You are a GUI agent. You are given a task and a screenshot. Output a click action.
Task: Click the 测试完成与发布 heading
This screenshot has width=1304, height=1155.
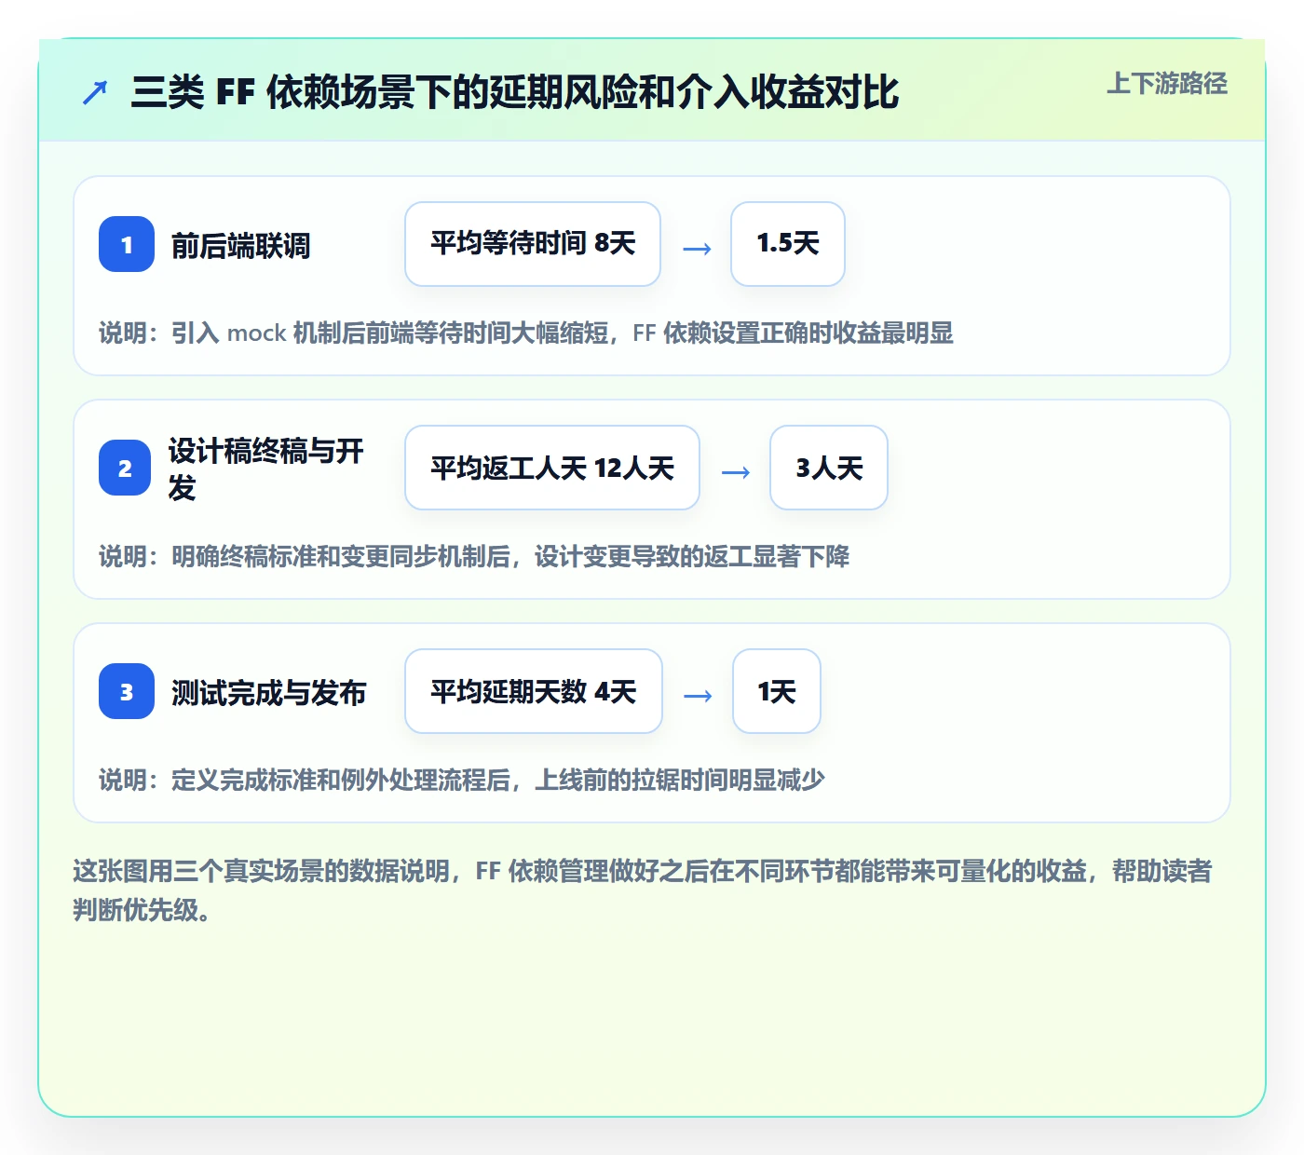268,693
